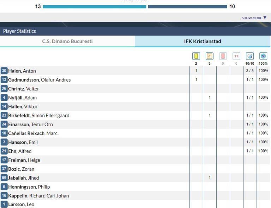Click jersey number 13 badge
The height and width of the screenshot is (208, 271).
click(4, 80)
